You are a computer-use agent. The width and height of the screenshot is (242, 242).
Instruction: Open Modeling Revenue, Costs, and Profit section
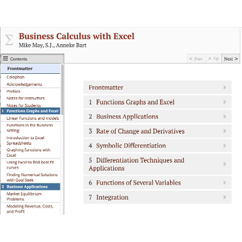tap(30, 209)
